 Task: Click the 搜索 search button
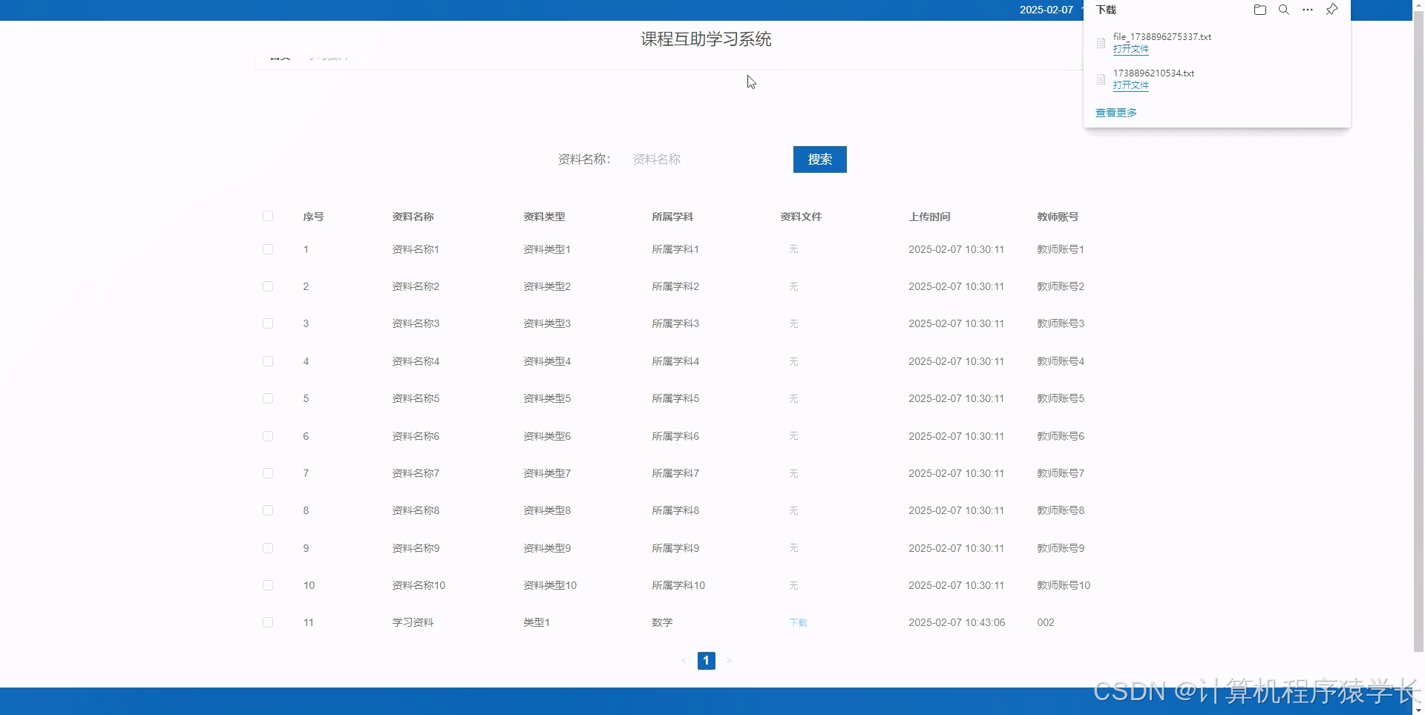(x=819, y=159)
